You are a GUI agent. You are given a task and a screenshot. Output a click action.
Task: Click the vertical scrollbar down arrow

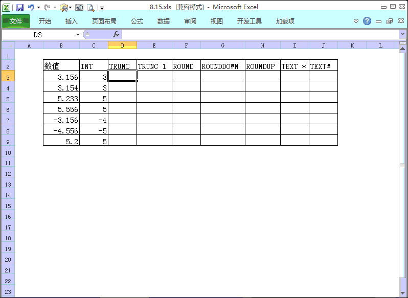(402, 293)
